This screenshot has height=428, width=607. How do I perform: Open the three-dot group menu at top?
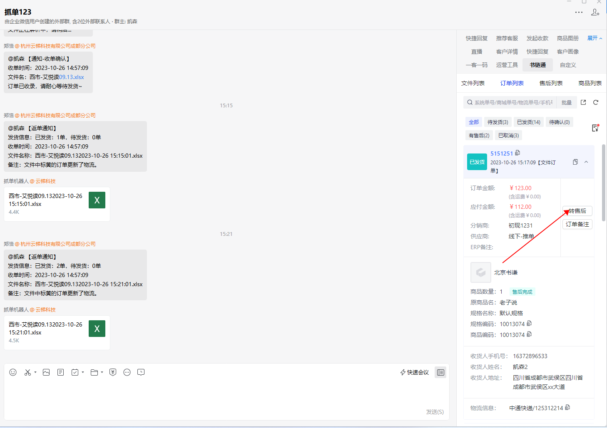click(579, 12)
